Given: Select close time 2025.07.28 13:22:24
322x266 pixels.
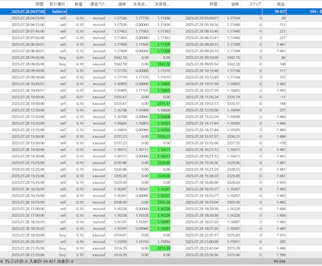Looking at the screenshot, I should (202, 117).
